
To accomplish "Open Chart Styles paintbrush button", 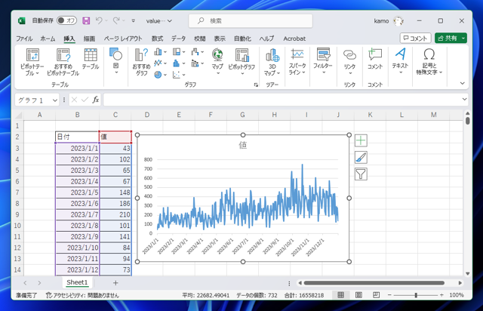I will (x=361, y=158).
